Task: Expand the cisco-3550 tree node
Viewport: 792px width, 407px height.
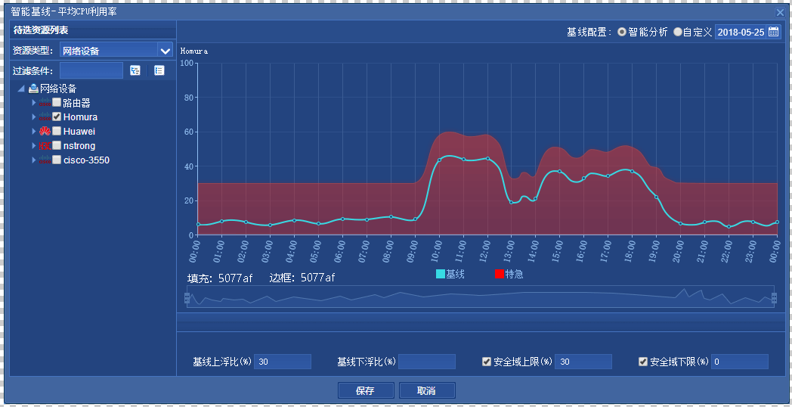Action: click(33, 160)
